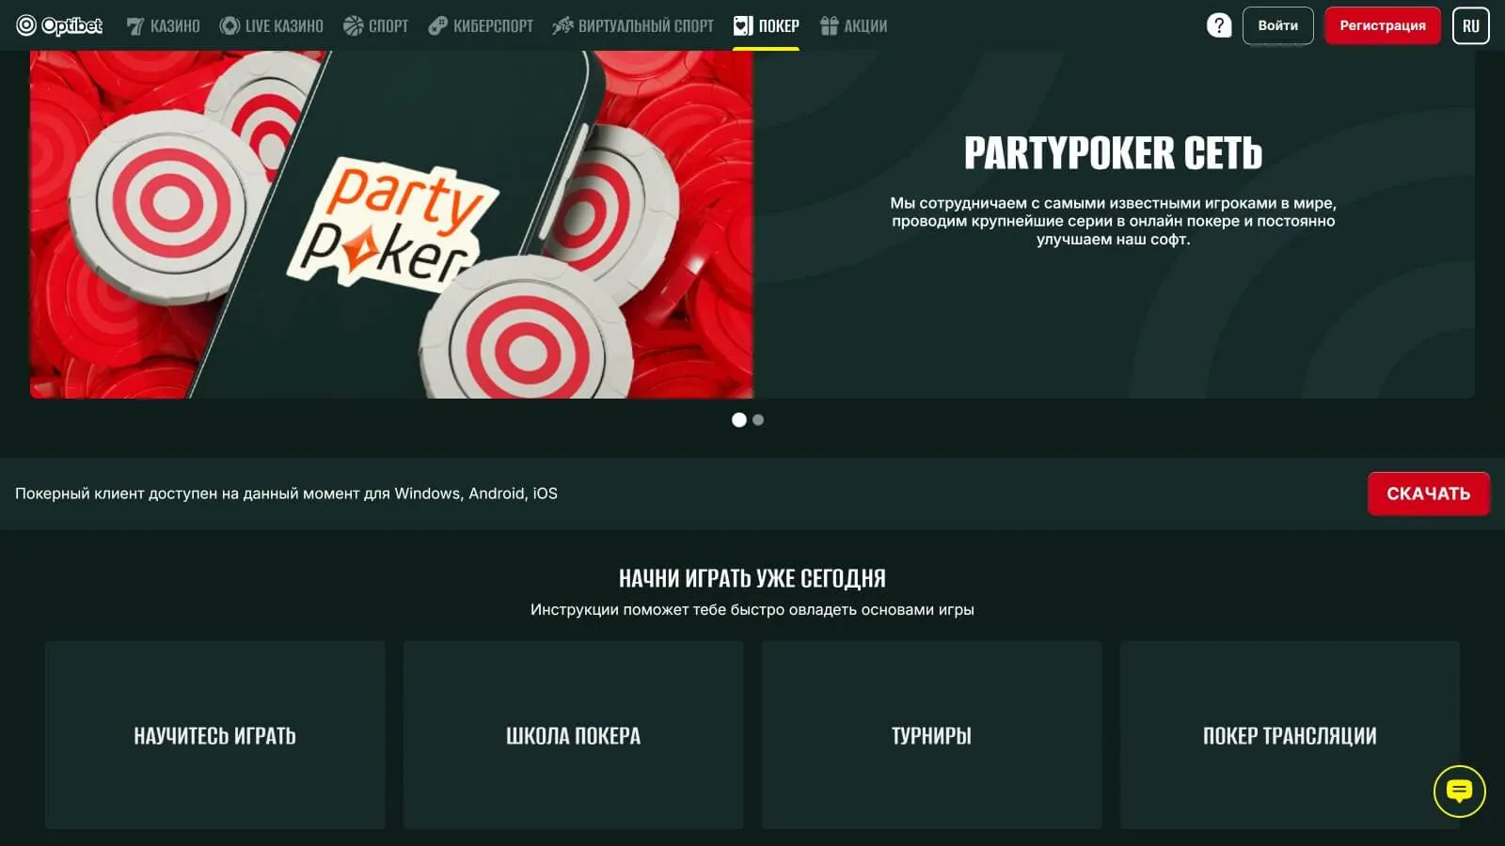Click the Войти login button
This screenshot has height=846, width=1505.
click(x=1278, y=25)
